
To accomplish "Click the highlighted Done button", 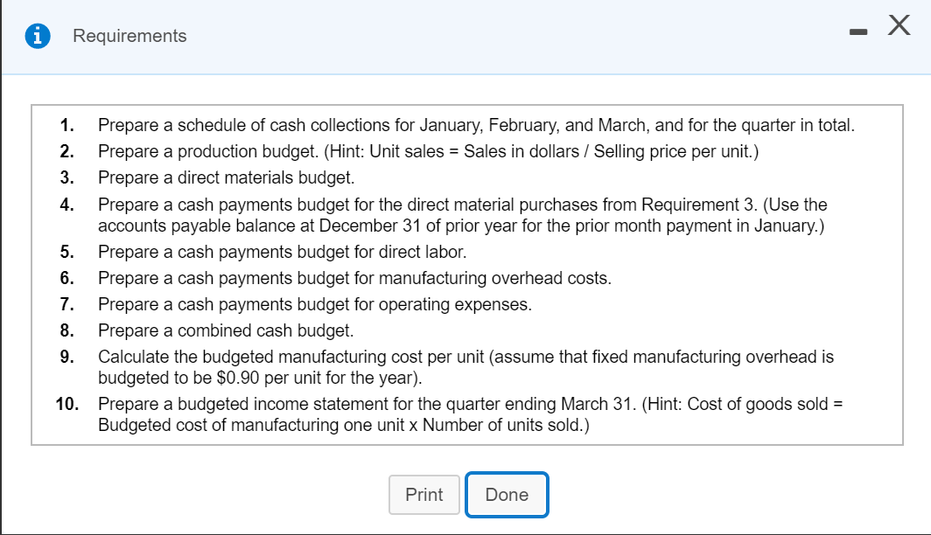I will point(507,494).
